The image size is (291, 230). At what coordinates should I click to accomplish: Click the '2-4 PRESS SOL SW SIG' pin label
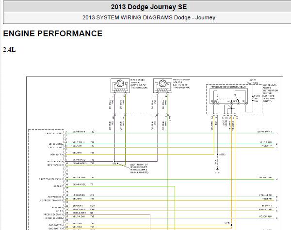(x=51, y=179)
